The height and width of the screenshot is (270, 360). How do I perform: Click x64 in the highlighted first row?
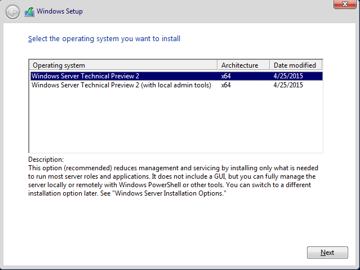pos(226,76)
